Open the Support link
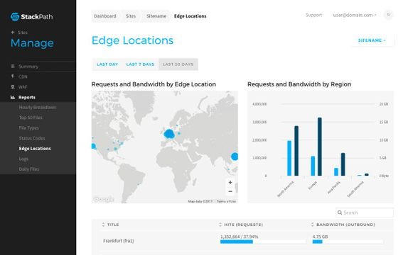The width and height of the screenshot is (408, 255). coord(313,15)
